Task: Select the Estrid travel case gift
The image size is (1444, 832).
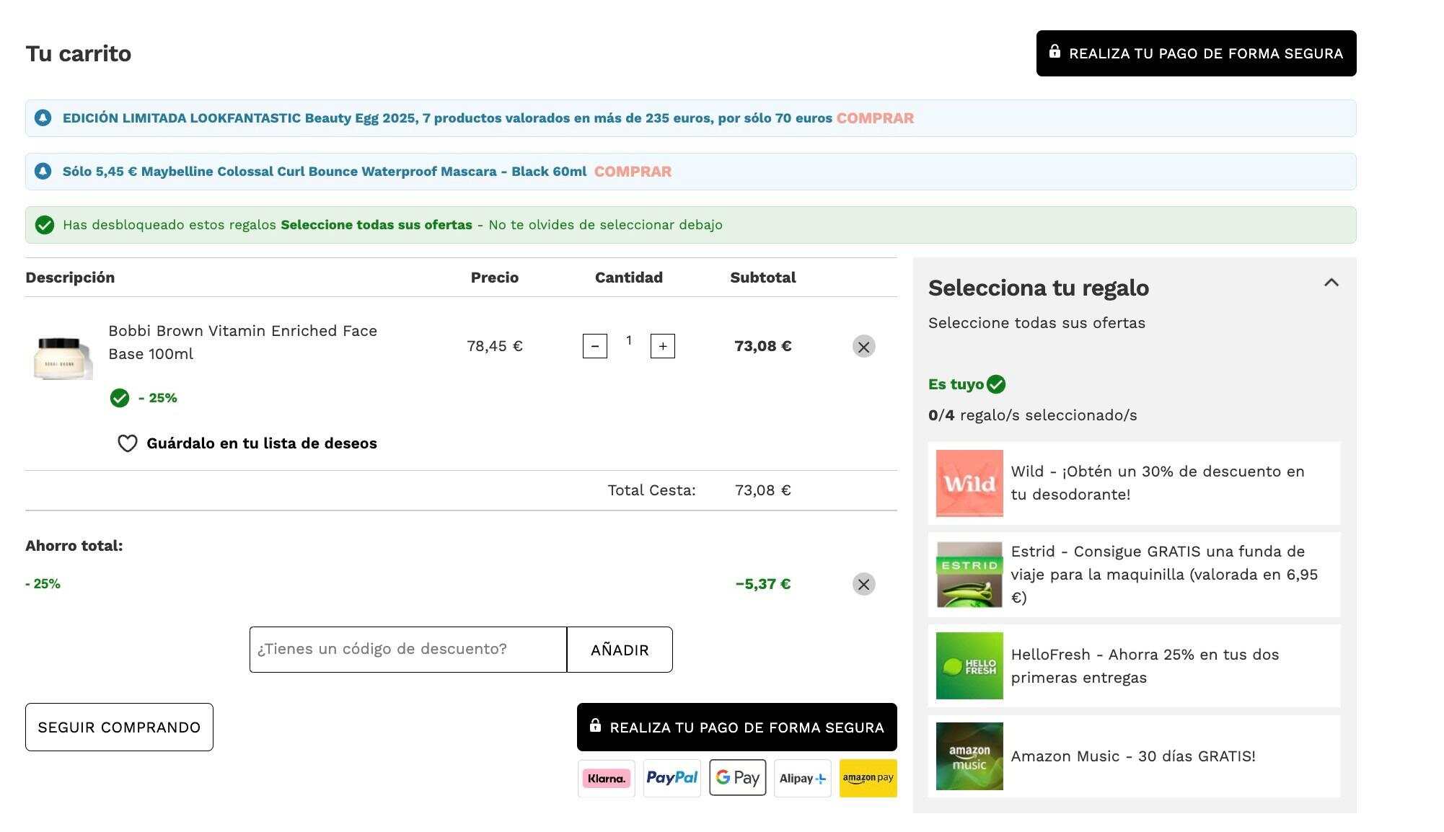Action: pos(1134,575)
